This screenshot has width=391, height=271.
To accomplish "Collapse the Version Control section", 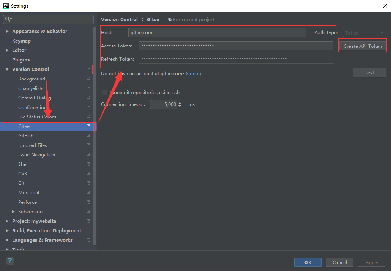I will [x=7, y=69].
